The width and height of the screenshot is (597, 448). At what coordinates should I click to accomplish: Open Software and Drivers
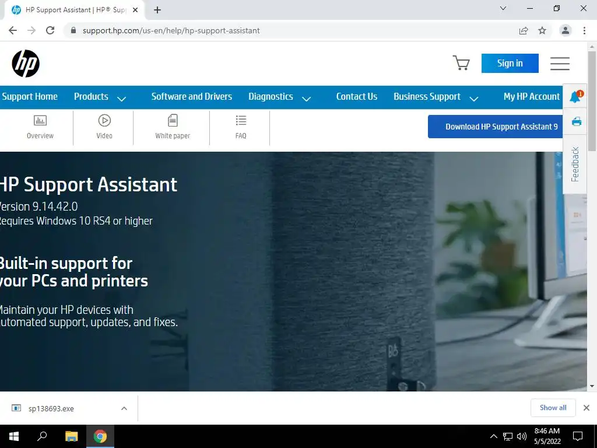[191, 97]
